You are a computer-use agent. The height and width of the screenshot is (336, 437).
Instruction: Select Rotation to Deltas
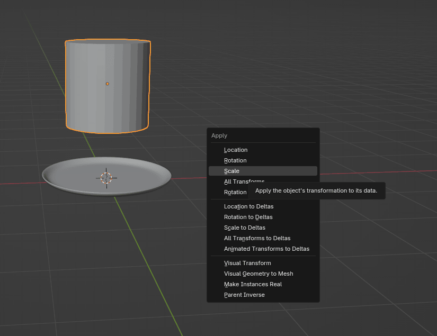click(248, 217)
